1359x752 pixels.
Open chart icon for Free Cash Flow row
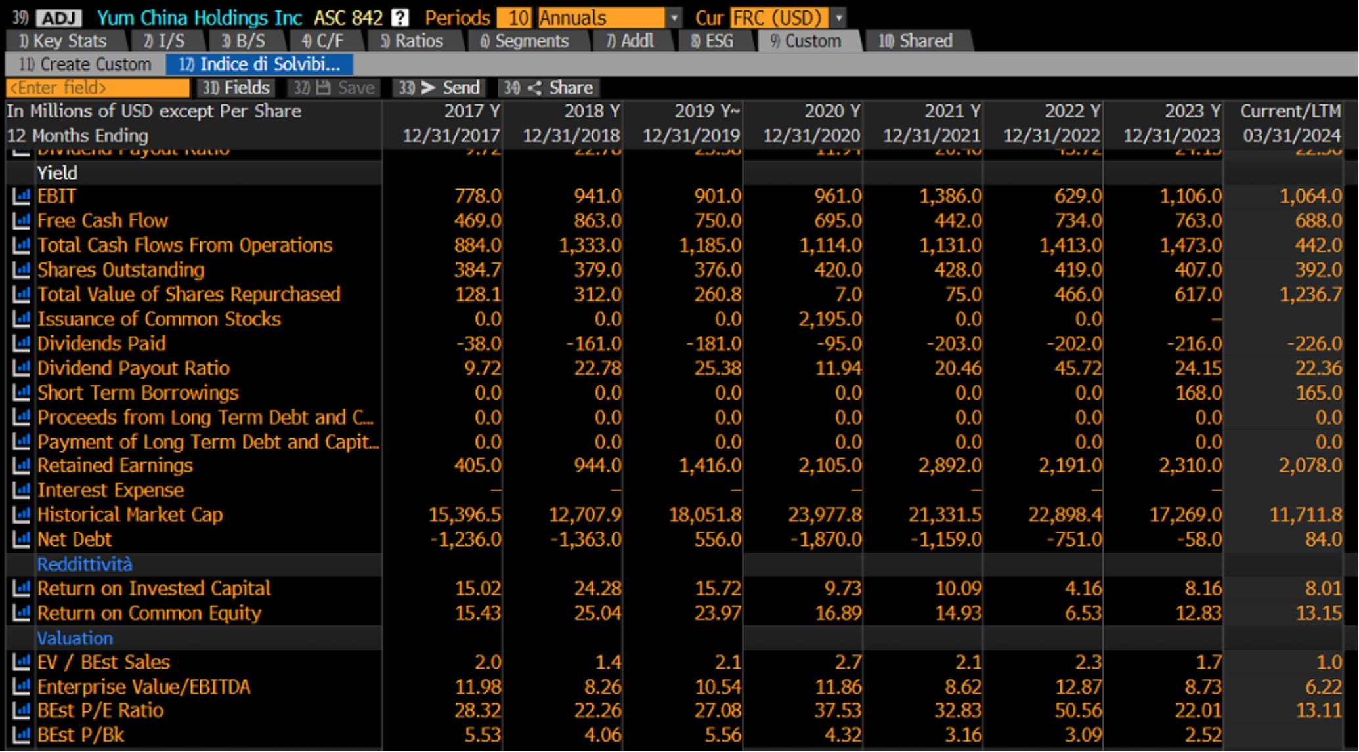(x=21, y=220)
